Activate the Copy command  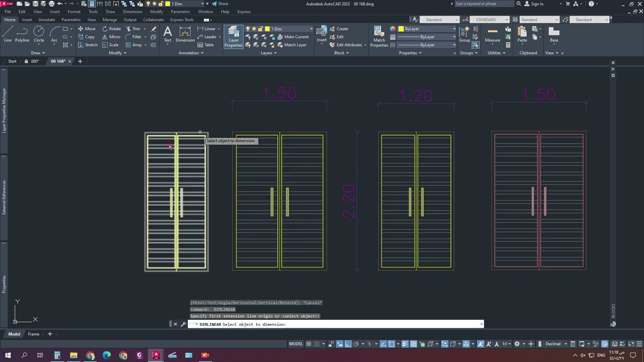click(x=87, y=37)
